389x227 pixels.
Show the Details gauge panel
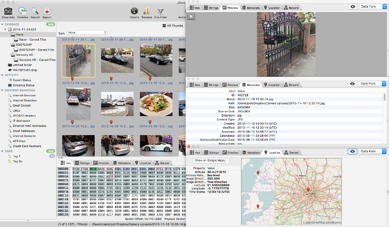[x=134, y=12]
